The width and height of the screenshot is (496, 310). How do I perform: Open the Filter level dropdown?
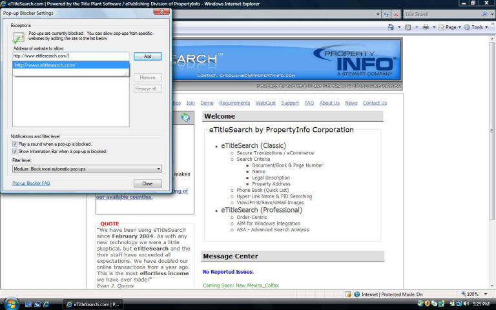click(x=87, y=169)
